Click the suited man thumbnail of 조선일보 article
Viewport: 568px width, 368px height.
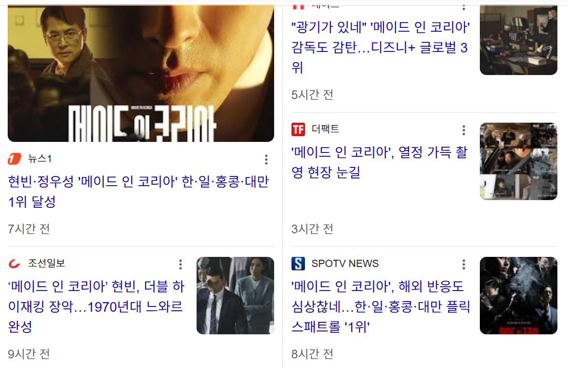pos(235,296)
